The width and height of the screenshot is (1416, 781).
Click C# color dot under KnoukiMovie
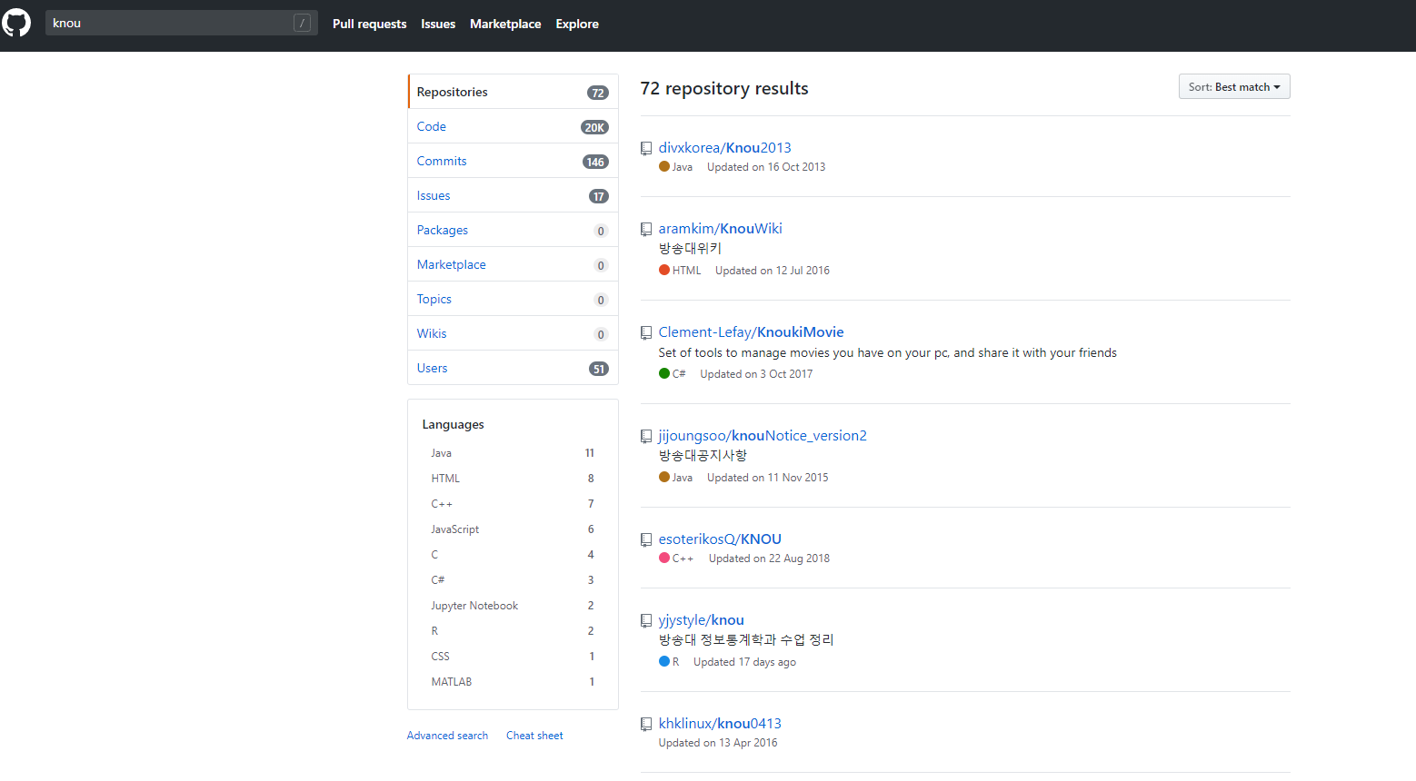click(x=664, y=373)
